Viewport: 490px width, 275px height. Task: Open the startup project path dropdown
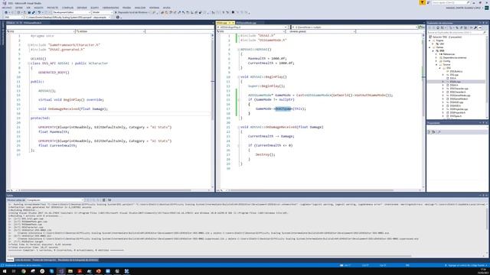pyautogui.click(x=67, y=17)
